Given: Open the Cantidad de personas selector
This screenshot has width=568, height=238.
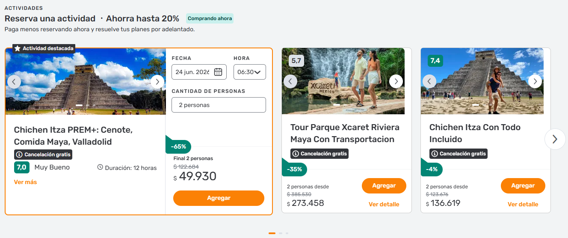Looking at the screenshot, I should [219, 105].
